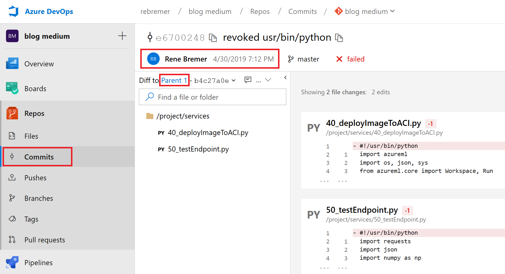Click the Azure DevOps logo icon

click(x=13, y=11)
